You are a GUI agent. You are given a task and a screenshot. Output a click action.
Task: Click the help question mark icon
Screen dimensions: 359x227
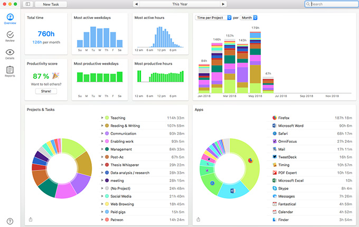tap(10, 221)
